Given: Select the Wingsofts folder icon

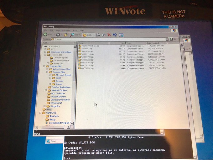Looking at the screenshot, I should 48,106.
